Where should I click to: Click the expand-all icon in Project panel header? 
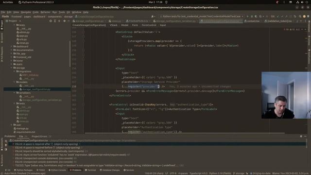pos(55,21)
